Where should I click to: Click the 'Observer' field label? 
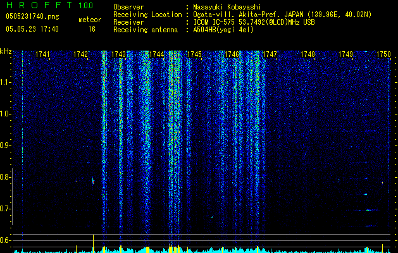pos(128,7)
